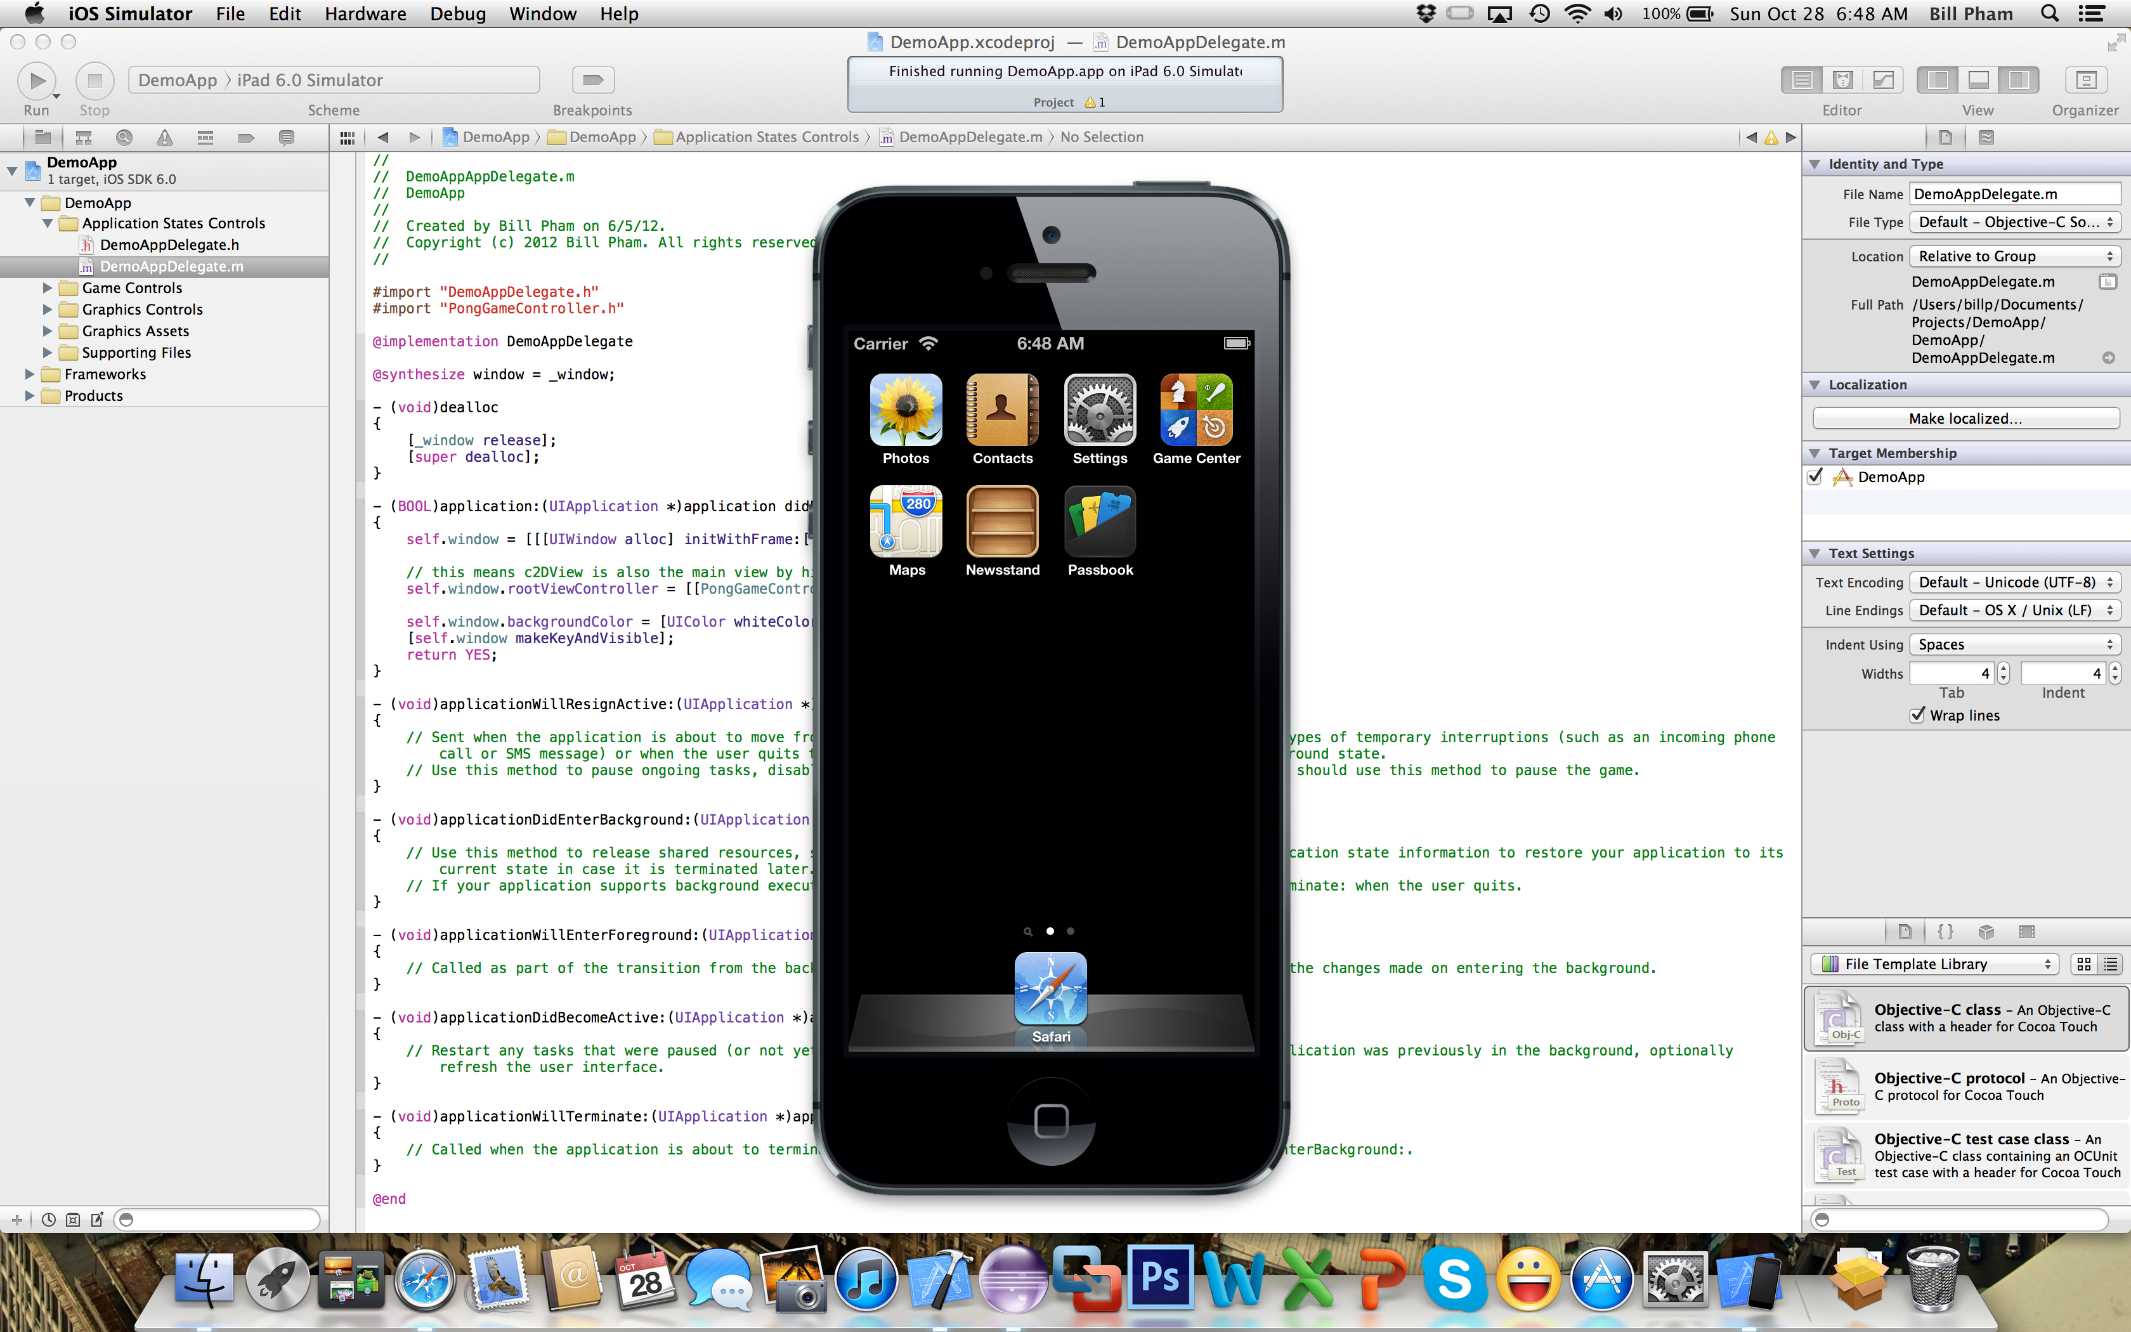The height and width of the screenshot is (1332, 2131).
Task: Click the Breakpoints toggle button
Action: pos(592,80)
